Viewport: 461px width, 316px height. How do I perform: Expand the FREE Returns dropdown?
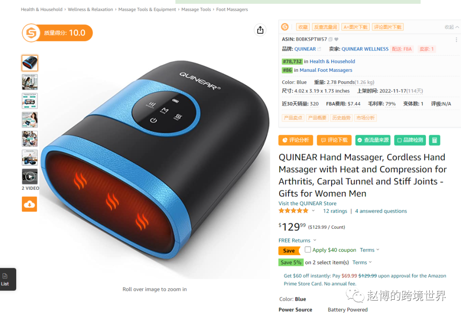[x=315, y=240]
